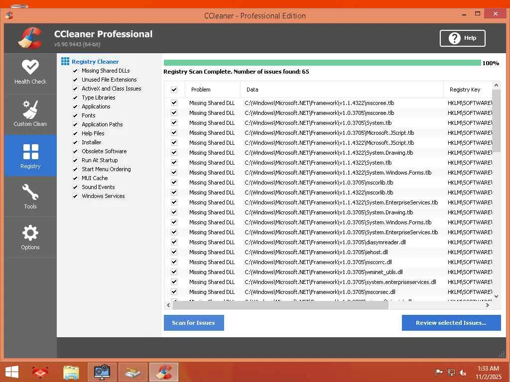Open the File Explorer taskbar icon
This screenshot has height=382, width=510.
[71, 372]
